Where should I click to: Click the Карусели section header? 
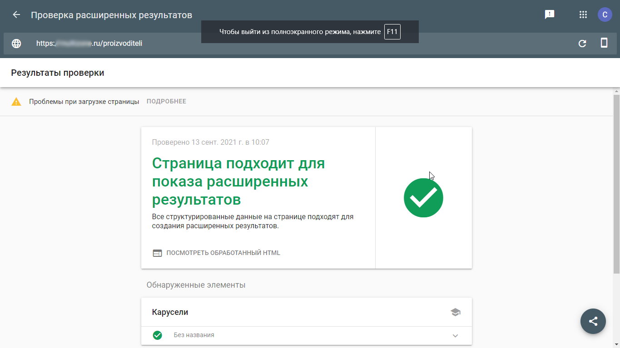[170, 312]
